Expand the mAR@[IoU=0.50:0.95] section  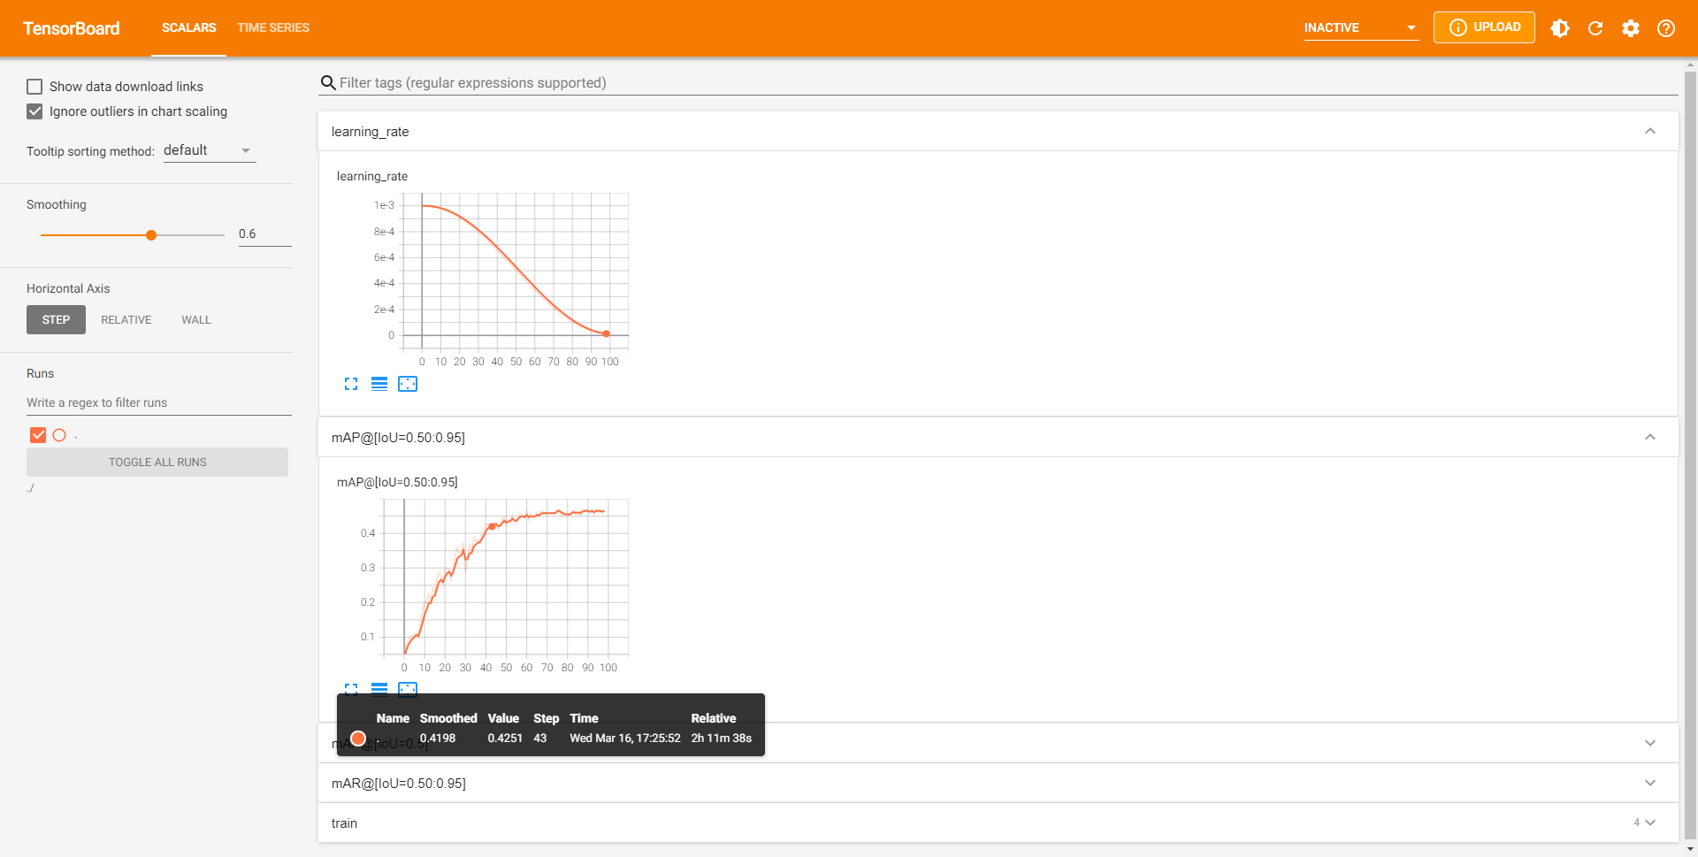1650,783
